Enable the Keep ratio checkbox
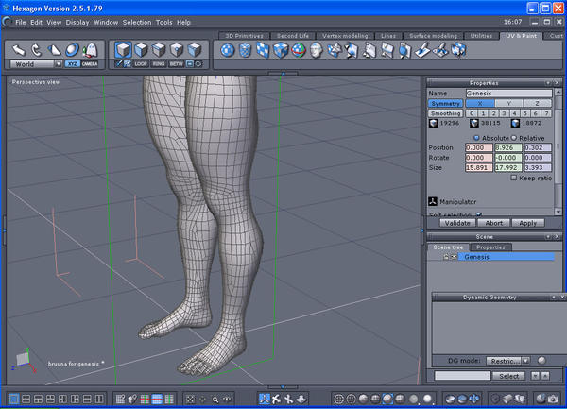Viewport: 567px width, 409px height. [514, 178]
